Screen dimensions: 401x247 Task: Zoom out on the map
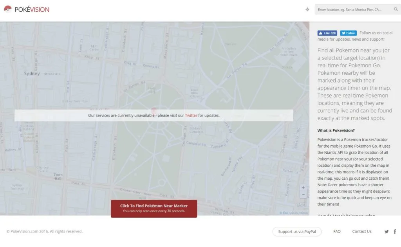click(303, 195)
